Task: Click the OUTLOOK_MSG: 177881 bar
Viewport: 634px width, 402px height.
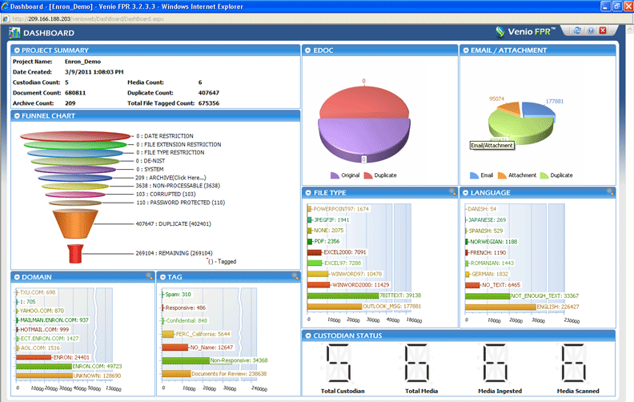Action: coord(335,307)
